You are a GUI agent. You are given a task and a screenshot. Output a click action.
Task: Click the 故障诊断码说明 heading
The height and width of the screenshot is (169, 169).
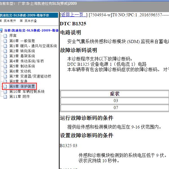pyautogui.click(x=79, y=50)
